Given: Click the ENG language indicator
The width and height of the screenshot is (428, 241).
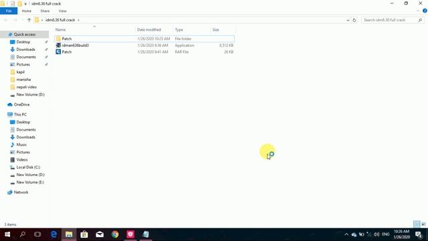Looking at the screenshot, I should tap(386, 234).
